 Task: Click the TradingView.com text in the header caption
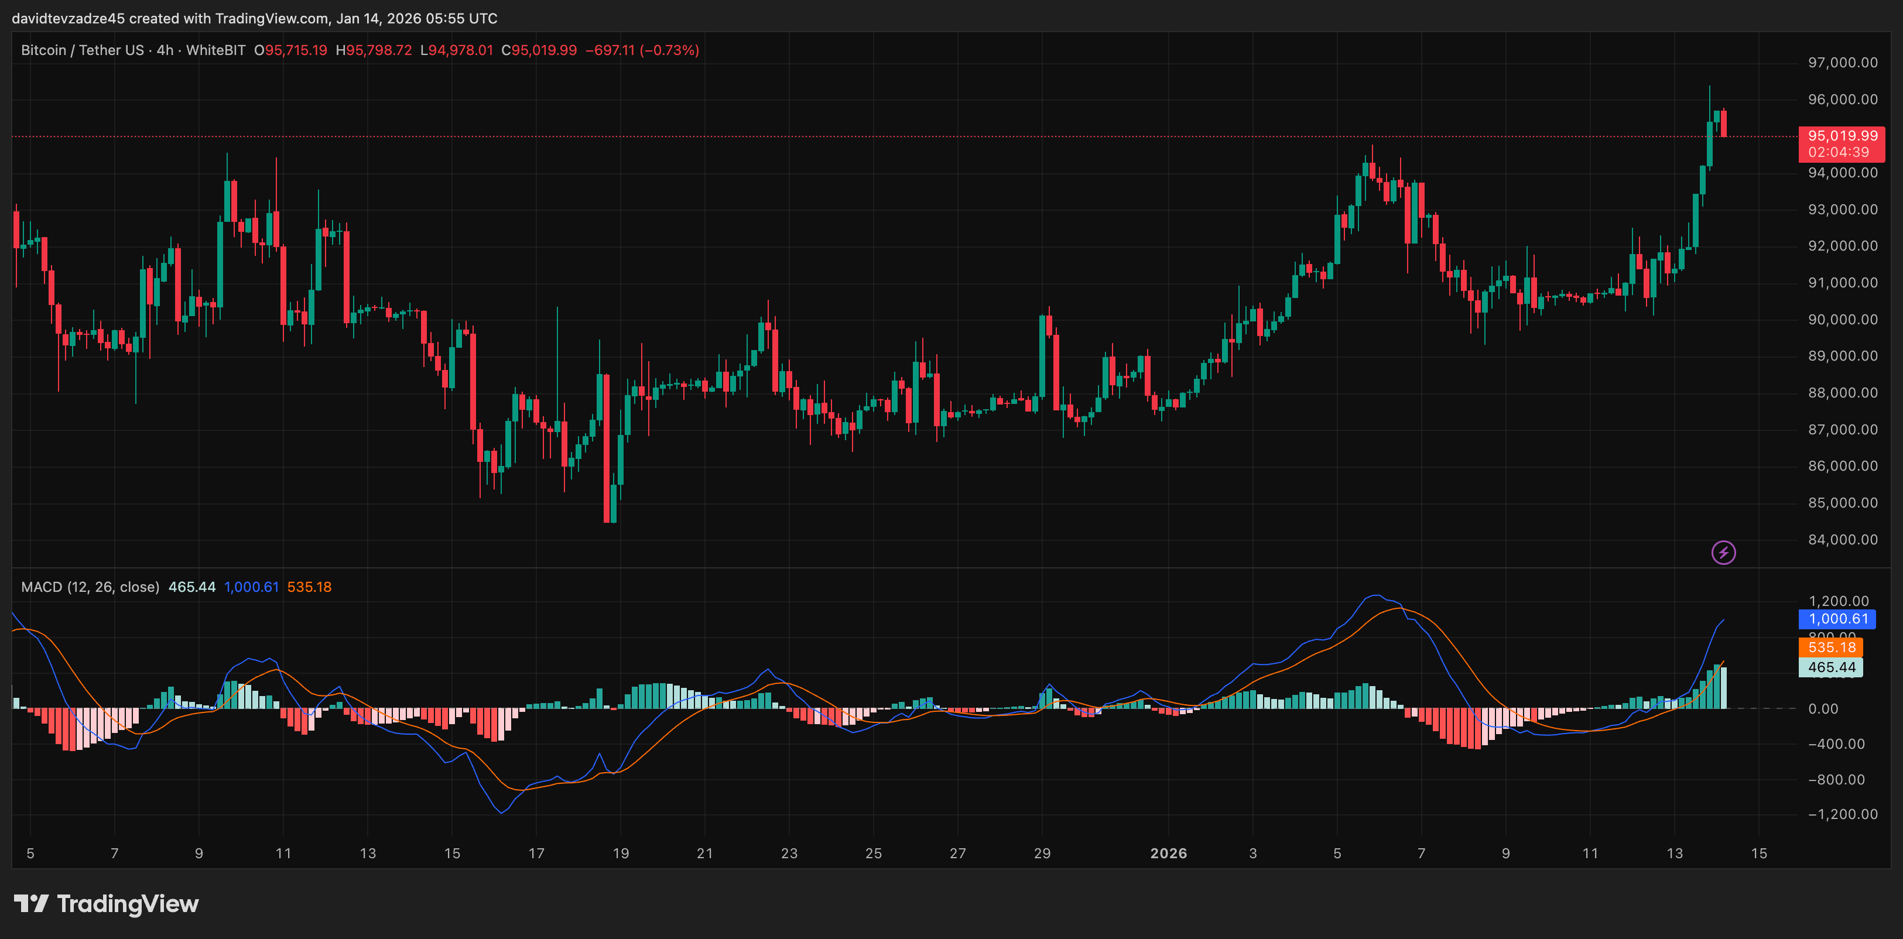coord(271,18)
